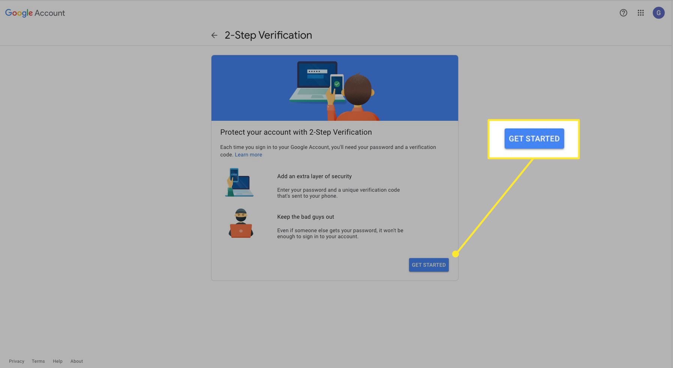This screenshot has height=368, width=673.
Task: Click the GET STARTED button in the card
Action: pyautogui.click(x=429, y=265)
